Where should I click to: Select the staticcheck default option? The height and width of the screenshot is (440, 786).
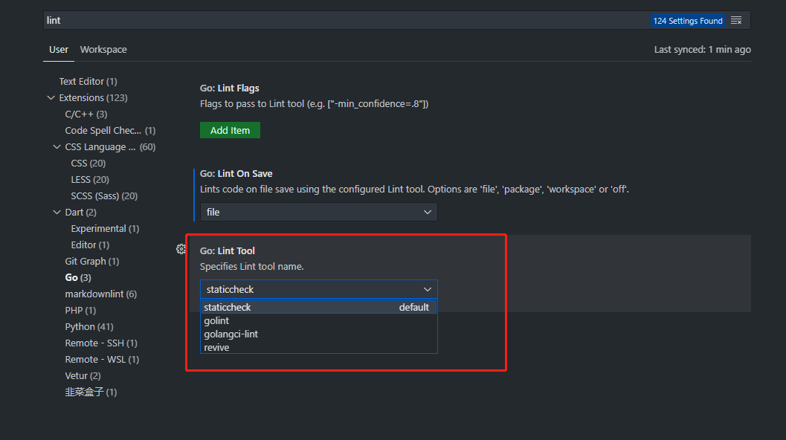coord(228,308)
